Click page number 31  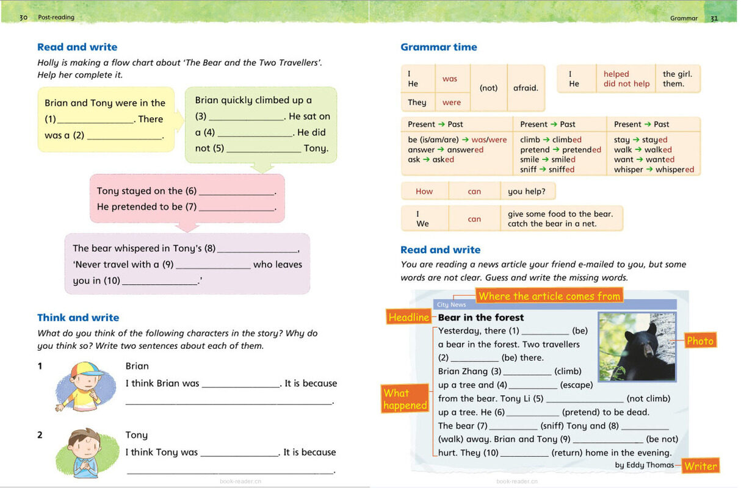tap(714, 18)
